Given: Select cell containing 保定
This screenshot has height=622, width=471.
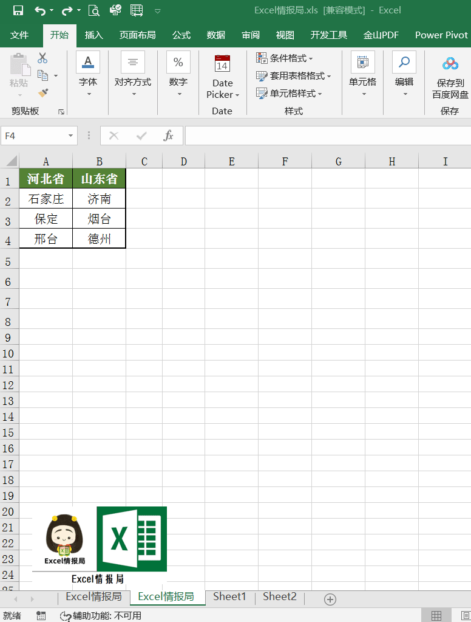Looking at the screenshot, I should click(46, 218).
